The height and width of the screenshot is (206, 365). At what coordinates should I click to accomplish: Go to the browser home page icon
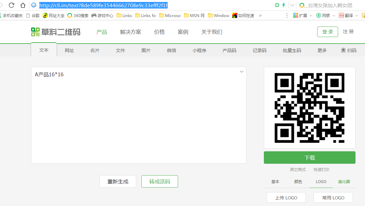click(x=23, y=5)
